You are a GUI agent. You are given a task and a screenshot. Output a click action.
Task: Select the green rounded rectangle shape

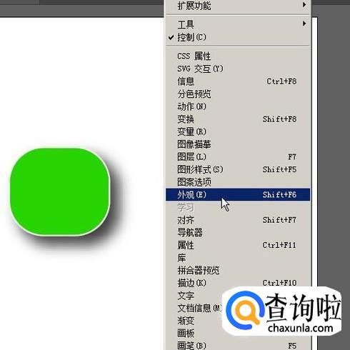(60, 192)
